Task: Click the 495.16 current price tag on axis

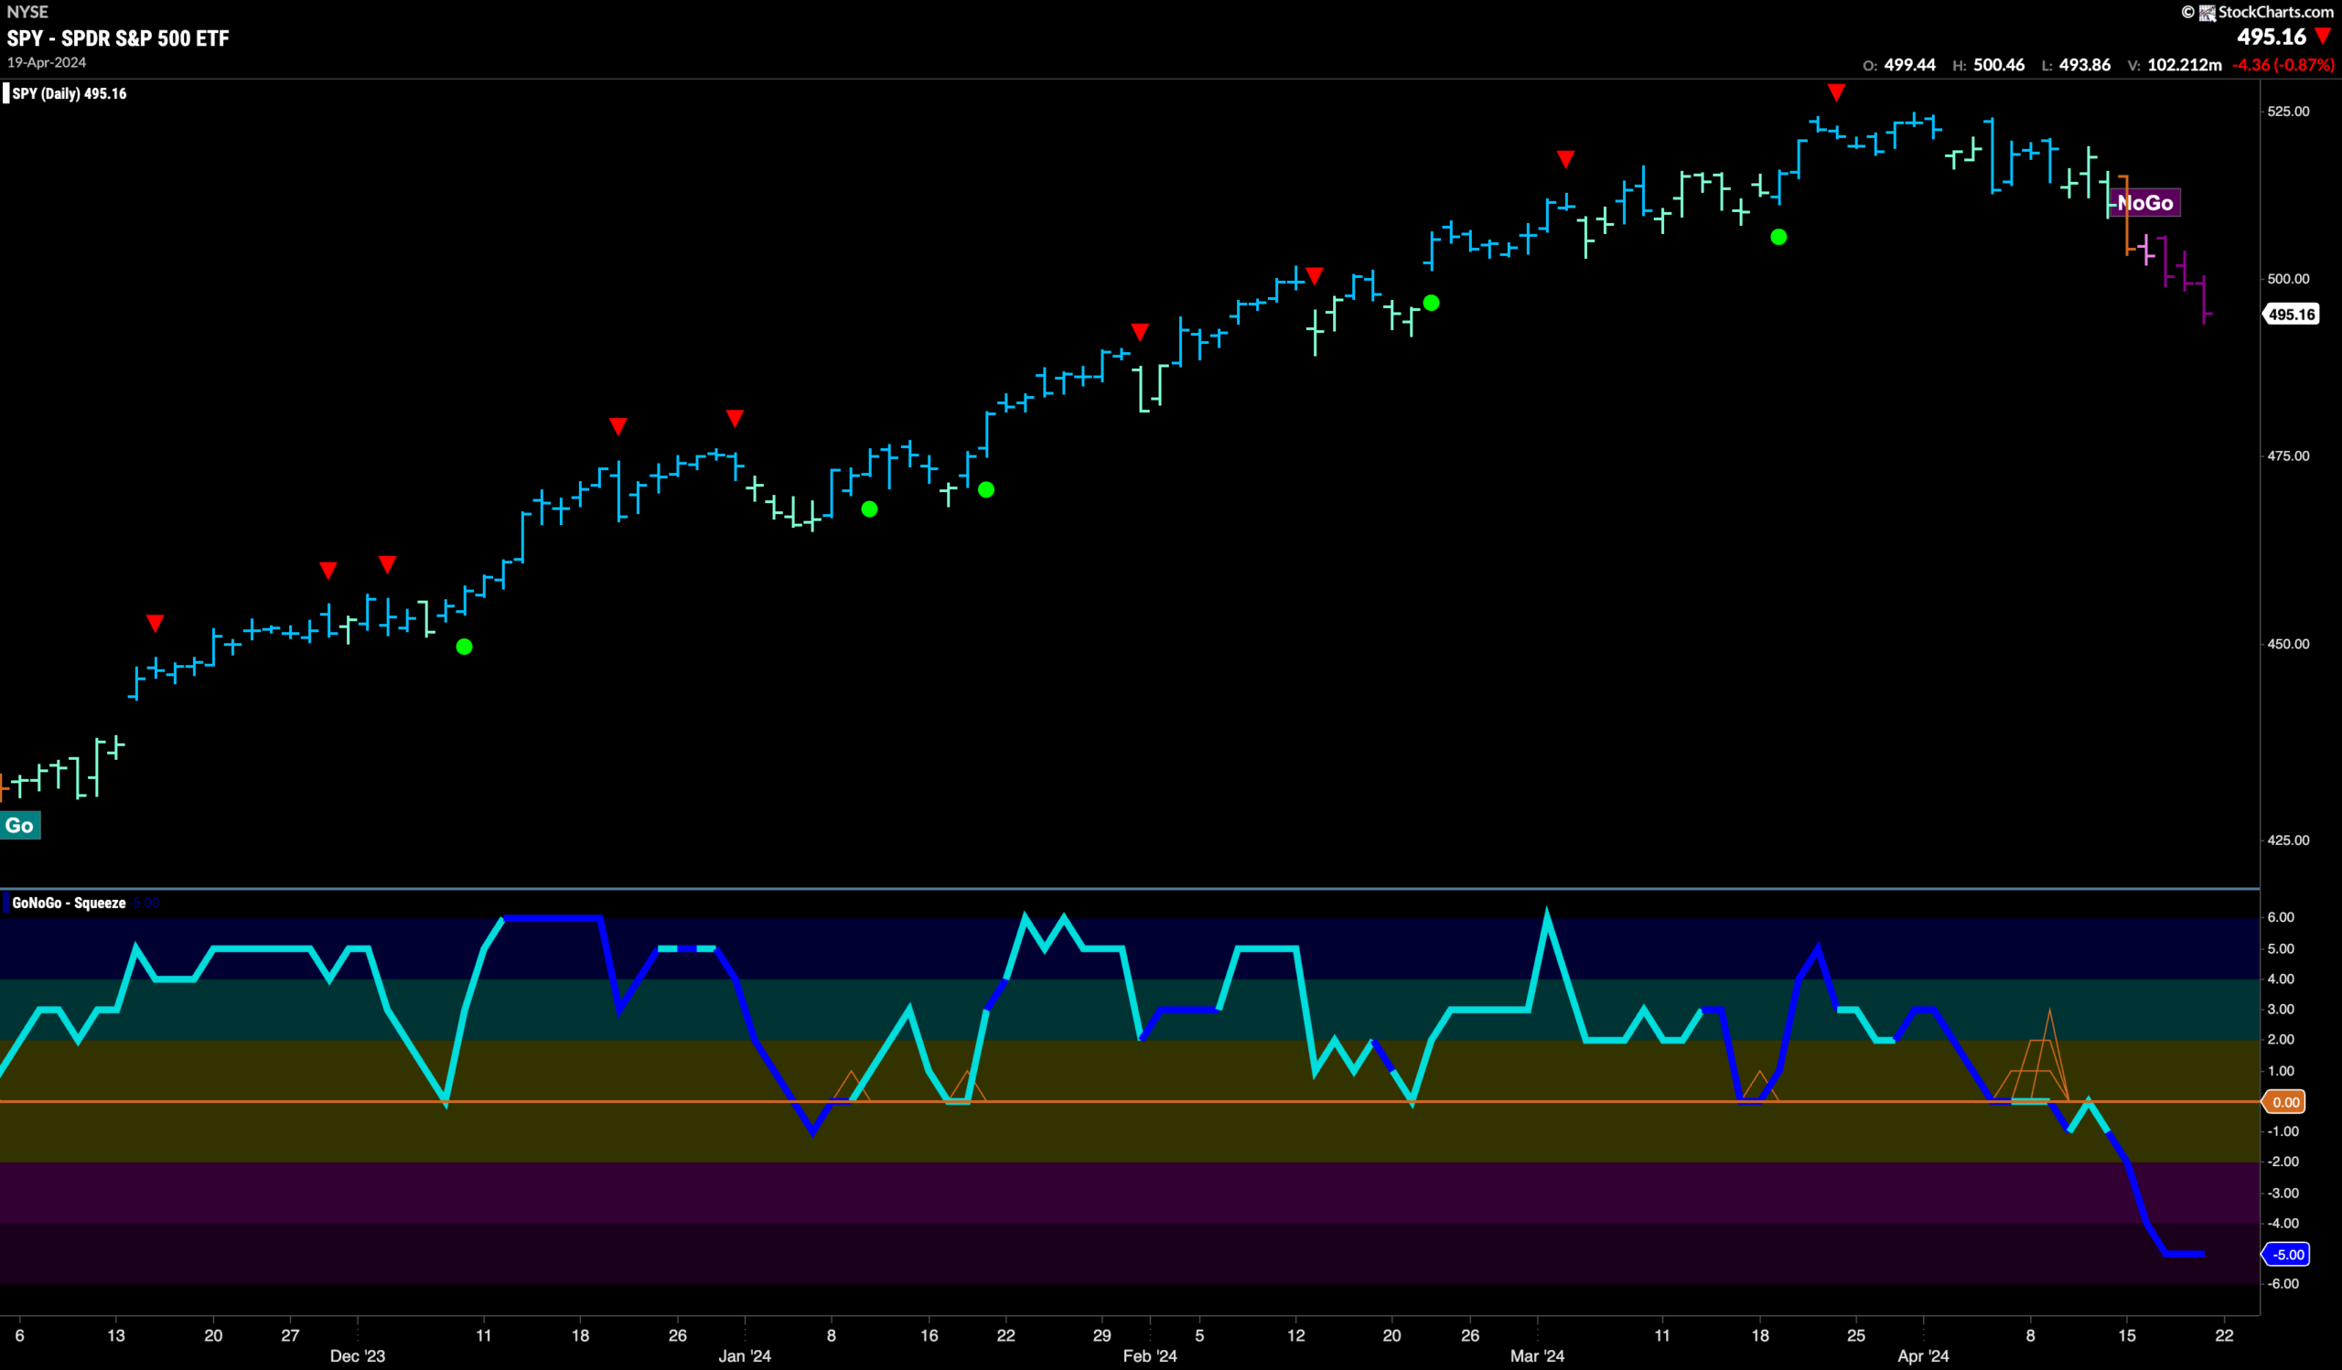Action: (x=2291, y=314)
